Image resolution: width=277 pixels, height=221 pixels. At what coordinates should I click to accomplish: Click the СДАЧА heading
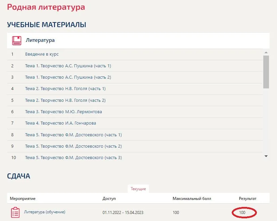click(x=18, y=176)
